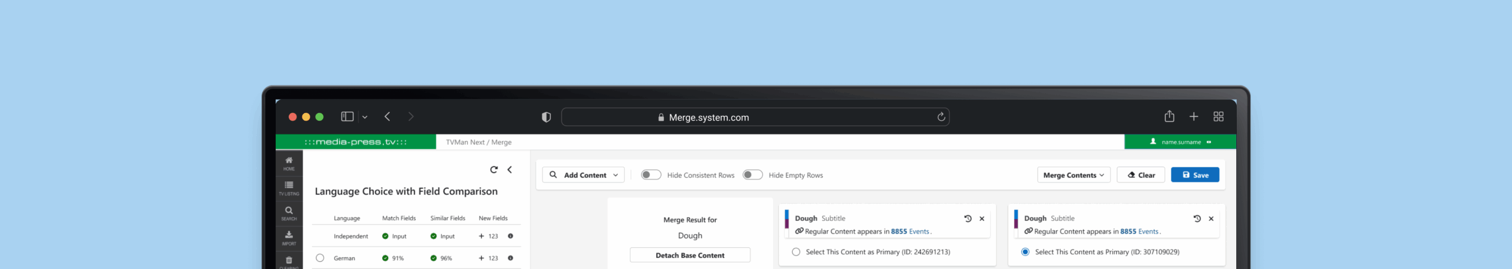The height and width of the screenshot is (269, 1512).
Task: Click the Merge.system.com address bar
Action: click(x=755, y=117)
